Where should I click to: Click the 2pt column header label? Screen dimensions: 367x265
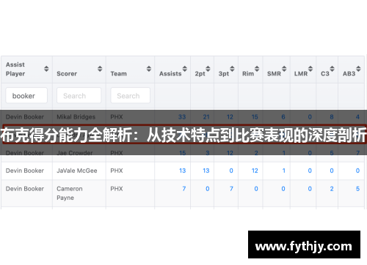(x=200, y=74)
